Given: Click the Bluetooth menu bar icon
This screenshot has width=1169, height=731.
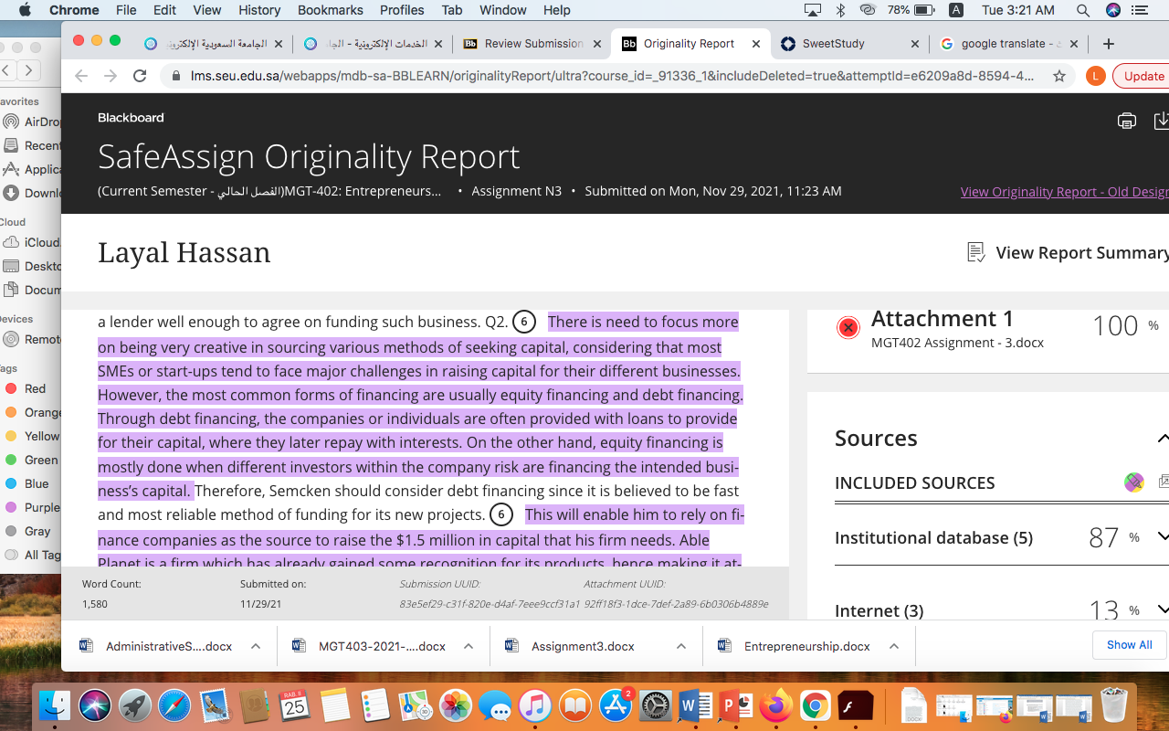Looking at the screenshot, I should pos(840,10).
